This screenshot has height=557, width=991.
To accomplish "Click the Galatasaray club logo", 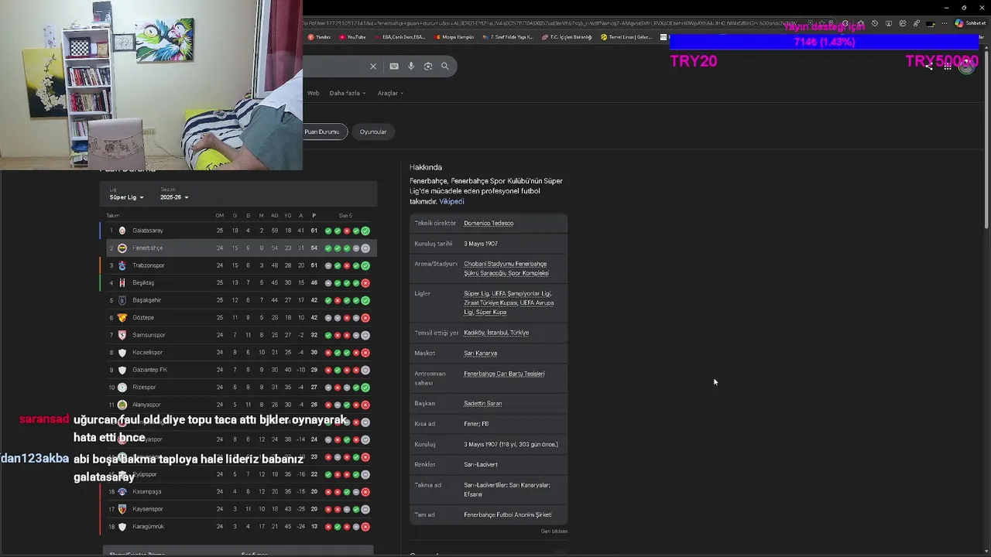I will point(122,231).
